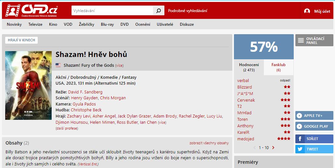Select Blu-ray navigation item

[x=107, y=24]
